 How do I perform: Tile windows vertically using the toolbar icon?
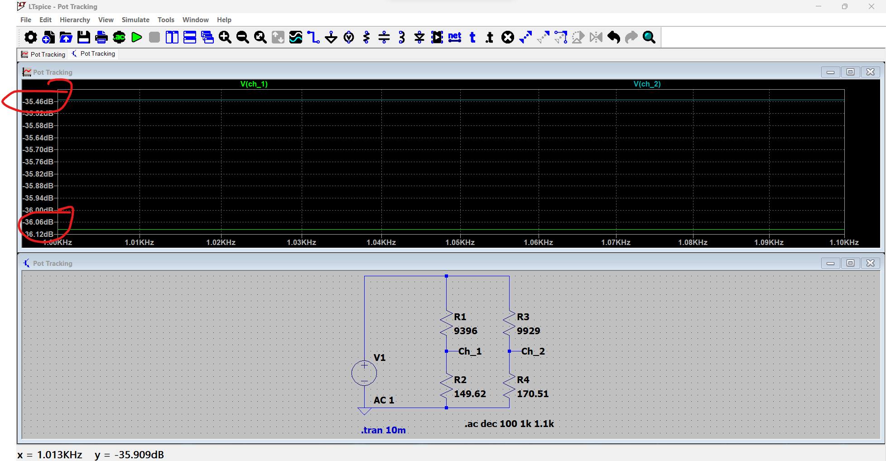coord(172,37)
